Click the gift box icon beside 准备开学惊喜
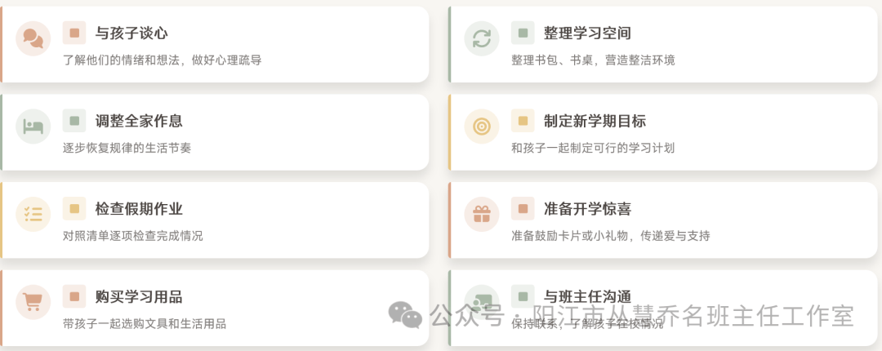 click(x=482, y=215)
